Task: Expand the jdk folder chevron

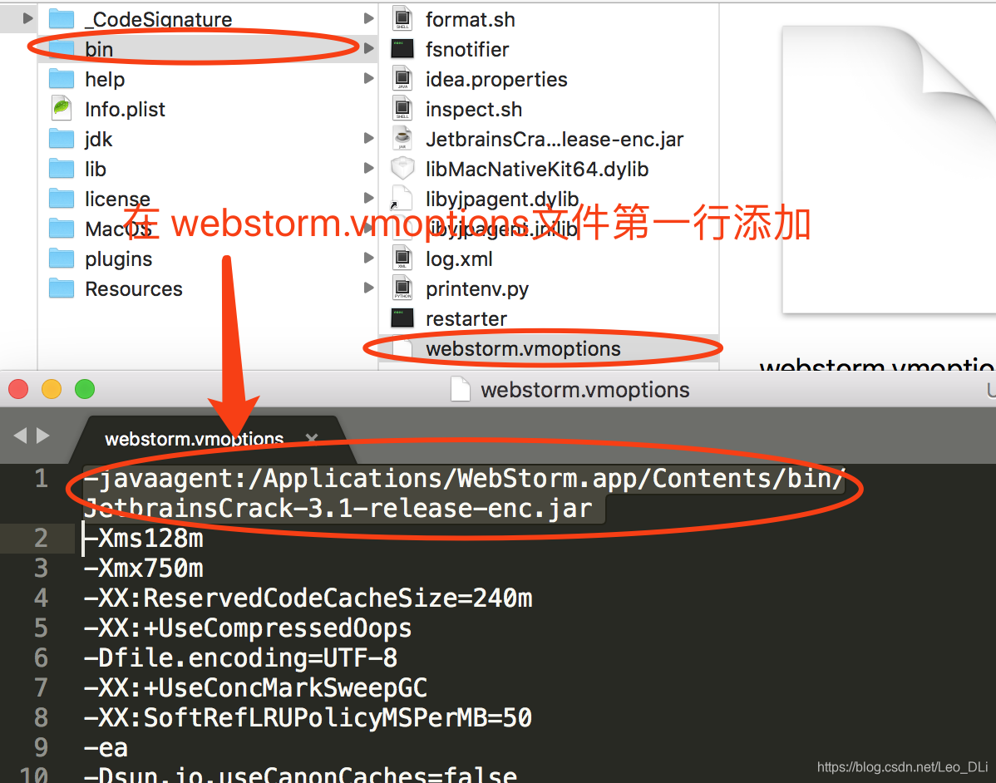Action: point(368,138)
